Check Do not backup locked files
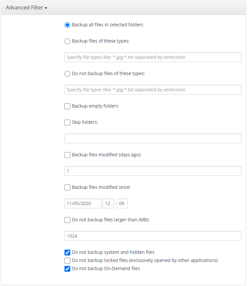Image resolution: width=248 pixels, height=286 pixels. click(67, 260)
